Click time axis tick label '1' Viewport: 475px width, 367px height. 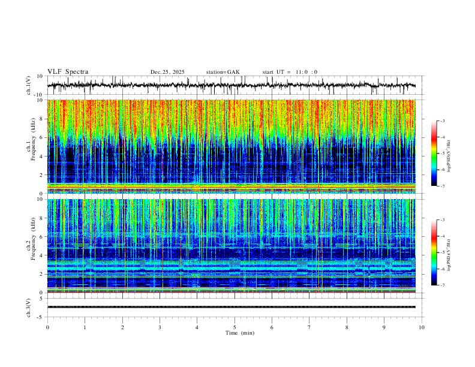85,327
